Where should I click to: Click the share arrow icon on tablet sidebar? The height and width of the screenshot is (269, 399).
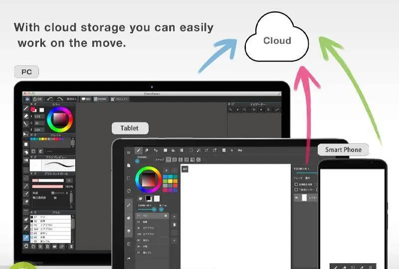(x=129, y=259)
